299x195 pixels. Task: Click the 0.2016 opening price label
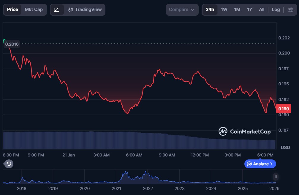point(12,44)
